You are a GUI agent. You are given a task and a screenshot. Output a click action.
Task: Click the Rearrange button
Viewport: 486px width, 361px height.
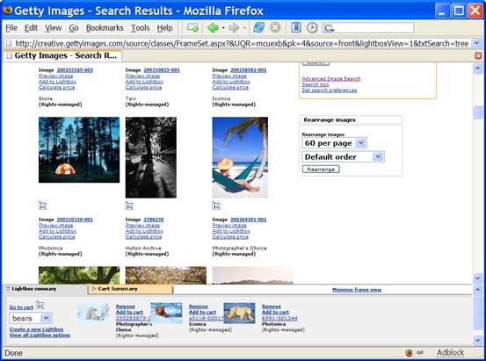coord(321,170)
